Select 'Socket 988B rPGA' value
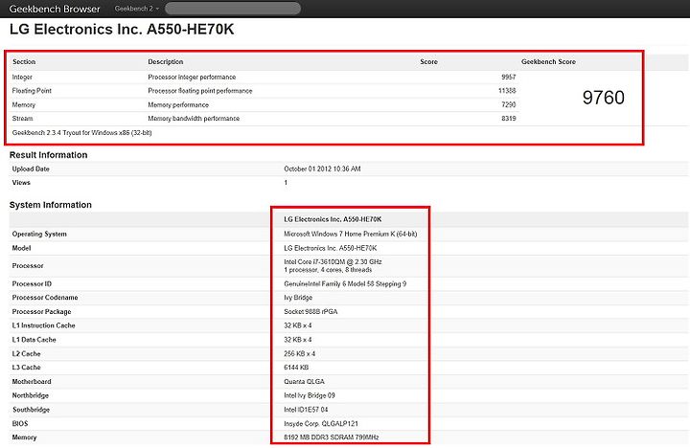 point(310,312)
